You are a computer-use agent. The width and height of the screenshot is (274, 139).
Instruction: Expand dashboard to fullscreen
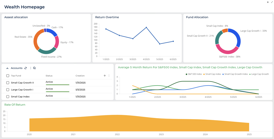pyautogui.click(x=272, y=2)
